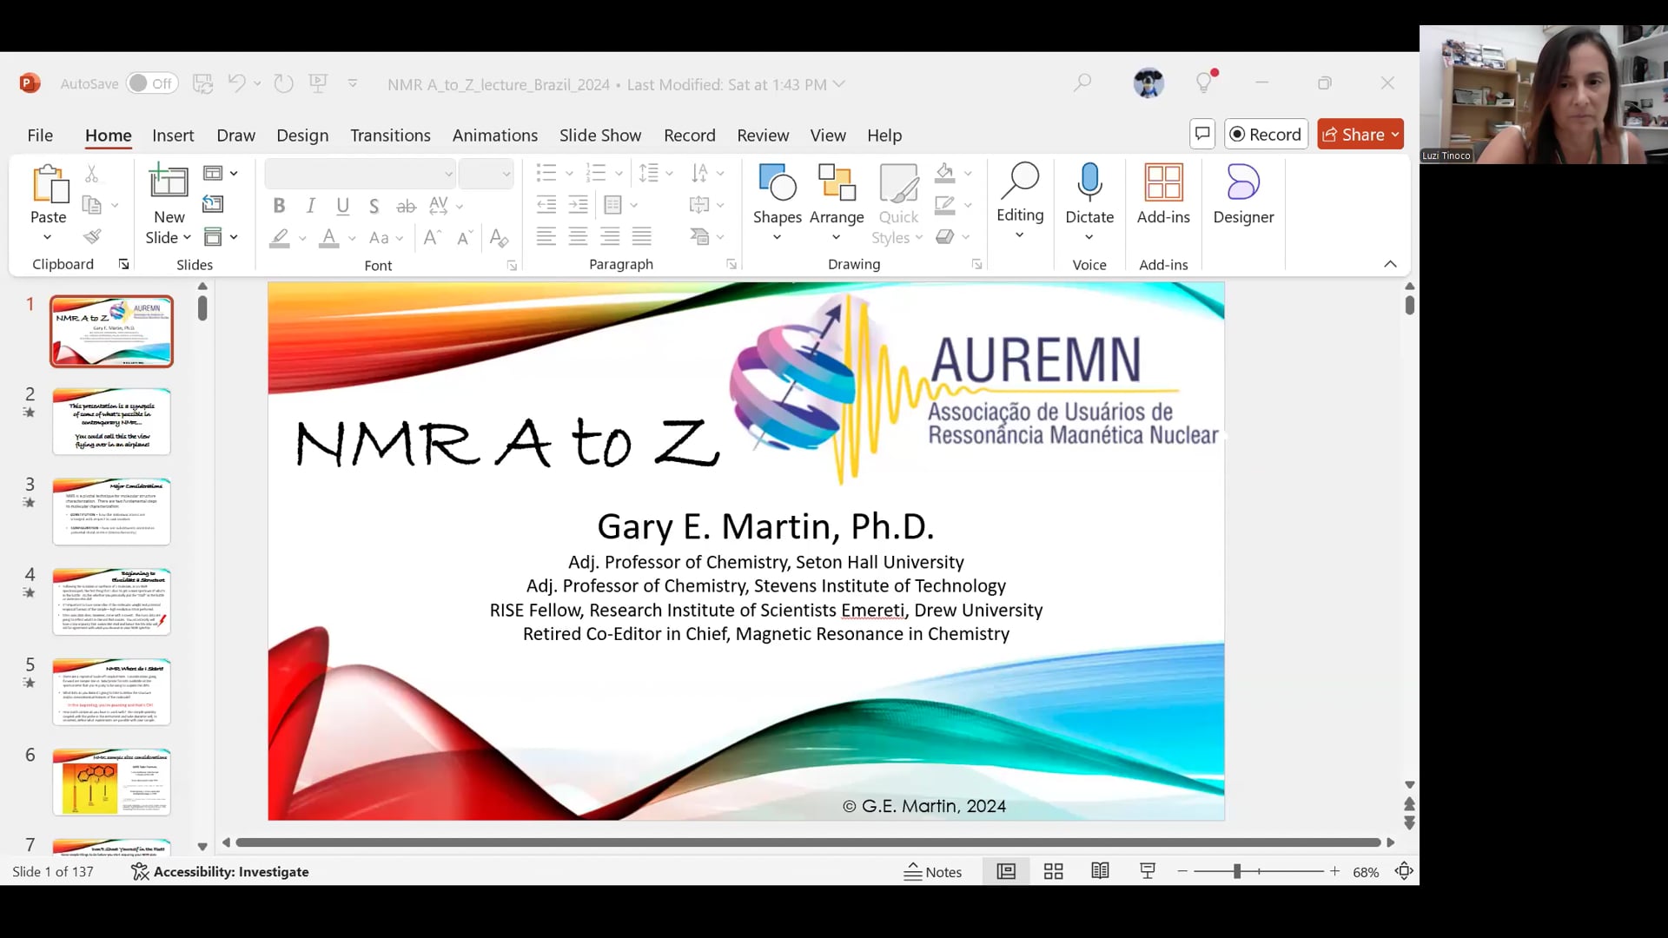
Task: Open the Change Case Aa dropdown
Action: [387, 238]
